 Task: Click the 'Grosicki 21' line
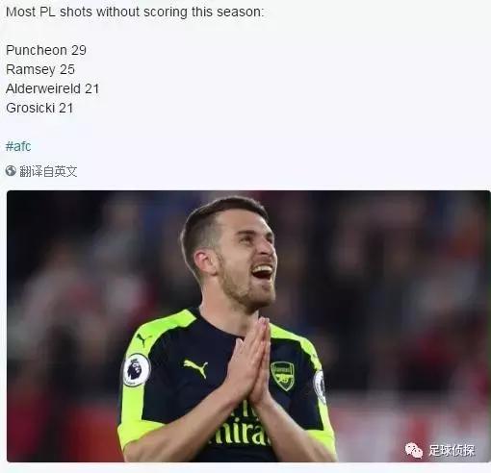39,108
